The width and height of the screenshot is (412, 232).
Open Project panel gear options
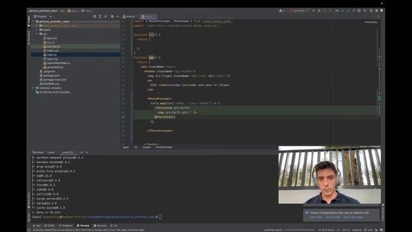tap(112, 16)
